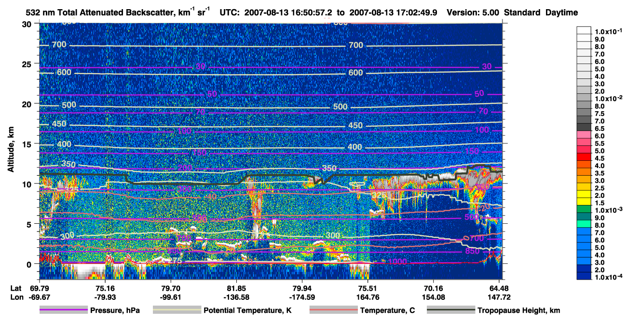The image size is (627, 321).
Task: Click the longitude value '-69.67'
Action: [x=40, y=296]
